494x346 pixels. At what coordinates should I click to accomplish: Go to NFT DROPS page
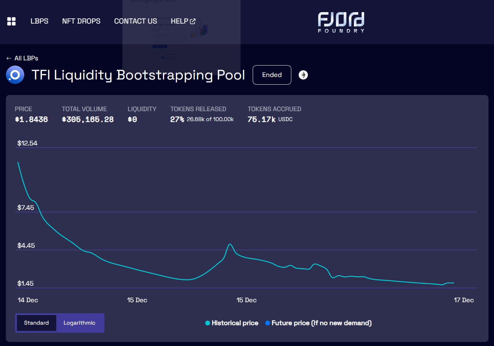click(x=81, y=21)
